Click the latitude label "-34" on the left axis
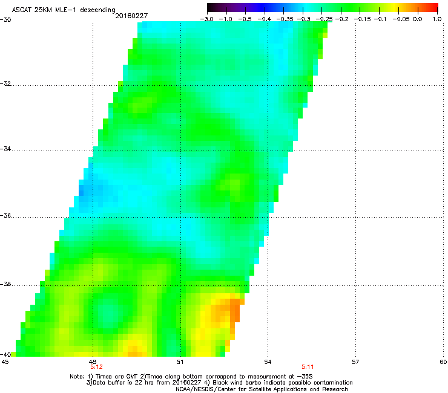This screenshot has width=448, height=393. tap(5, 149)
